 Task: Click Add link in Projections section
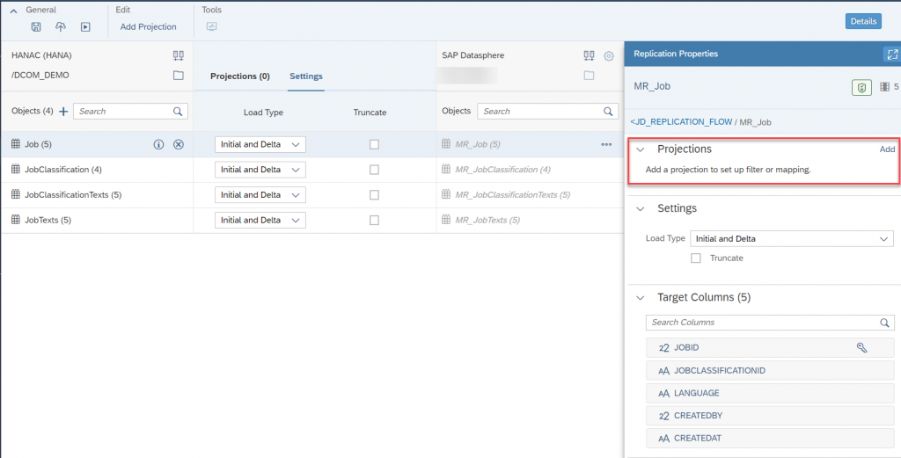[x=887, y=149]
